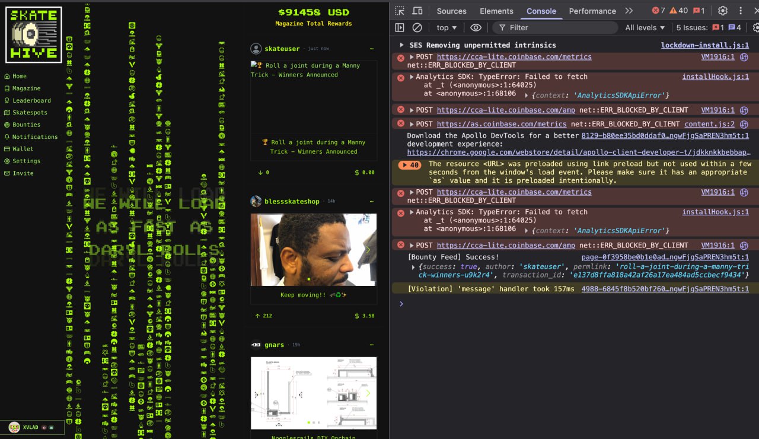Click the inspect element picker icon

(x=400, y=11)
